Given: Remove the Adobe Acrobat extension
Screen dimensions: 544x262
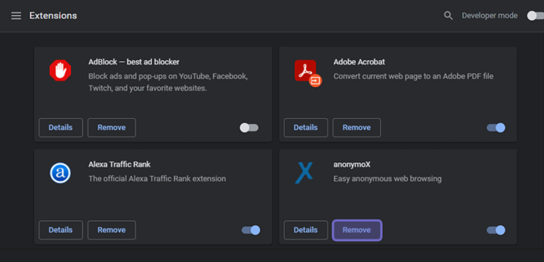Looking at the screenshot, I should pos(356,128).
